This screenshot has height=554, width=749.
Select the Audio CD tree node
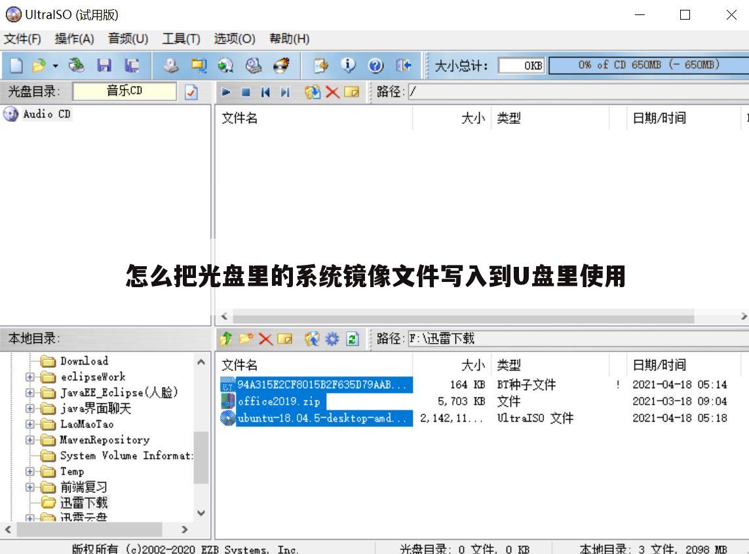(x=47, y=114)
